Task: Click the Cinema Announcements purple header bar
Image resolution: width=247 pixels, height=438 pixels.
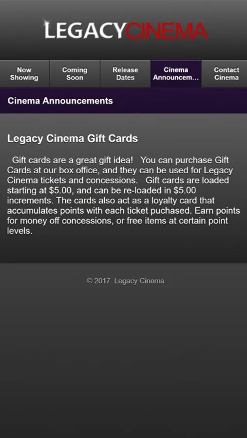Action: point(123,101)
